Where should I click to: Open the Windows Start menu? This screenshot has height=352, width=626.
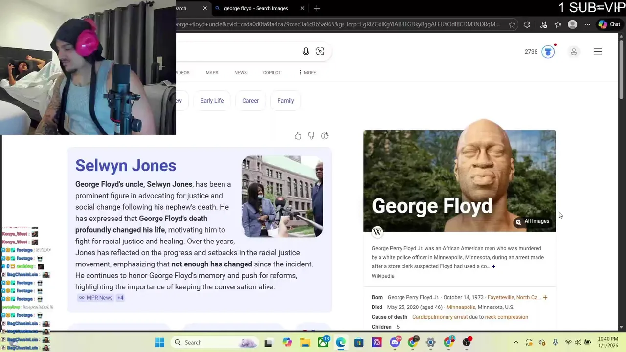click(x=159, y=342)
